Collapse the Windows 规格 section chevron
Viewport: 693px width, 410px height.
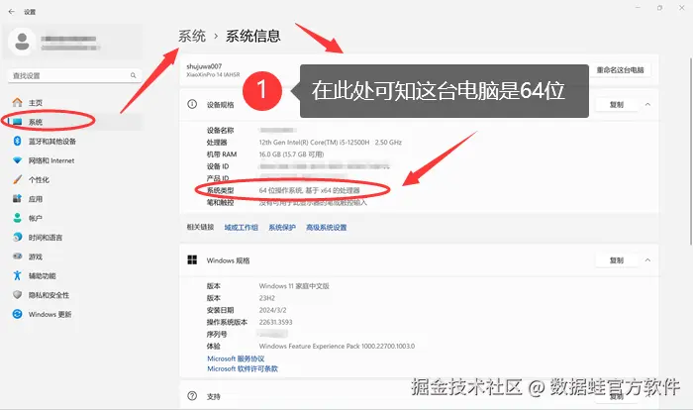click(647, 260)
